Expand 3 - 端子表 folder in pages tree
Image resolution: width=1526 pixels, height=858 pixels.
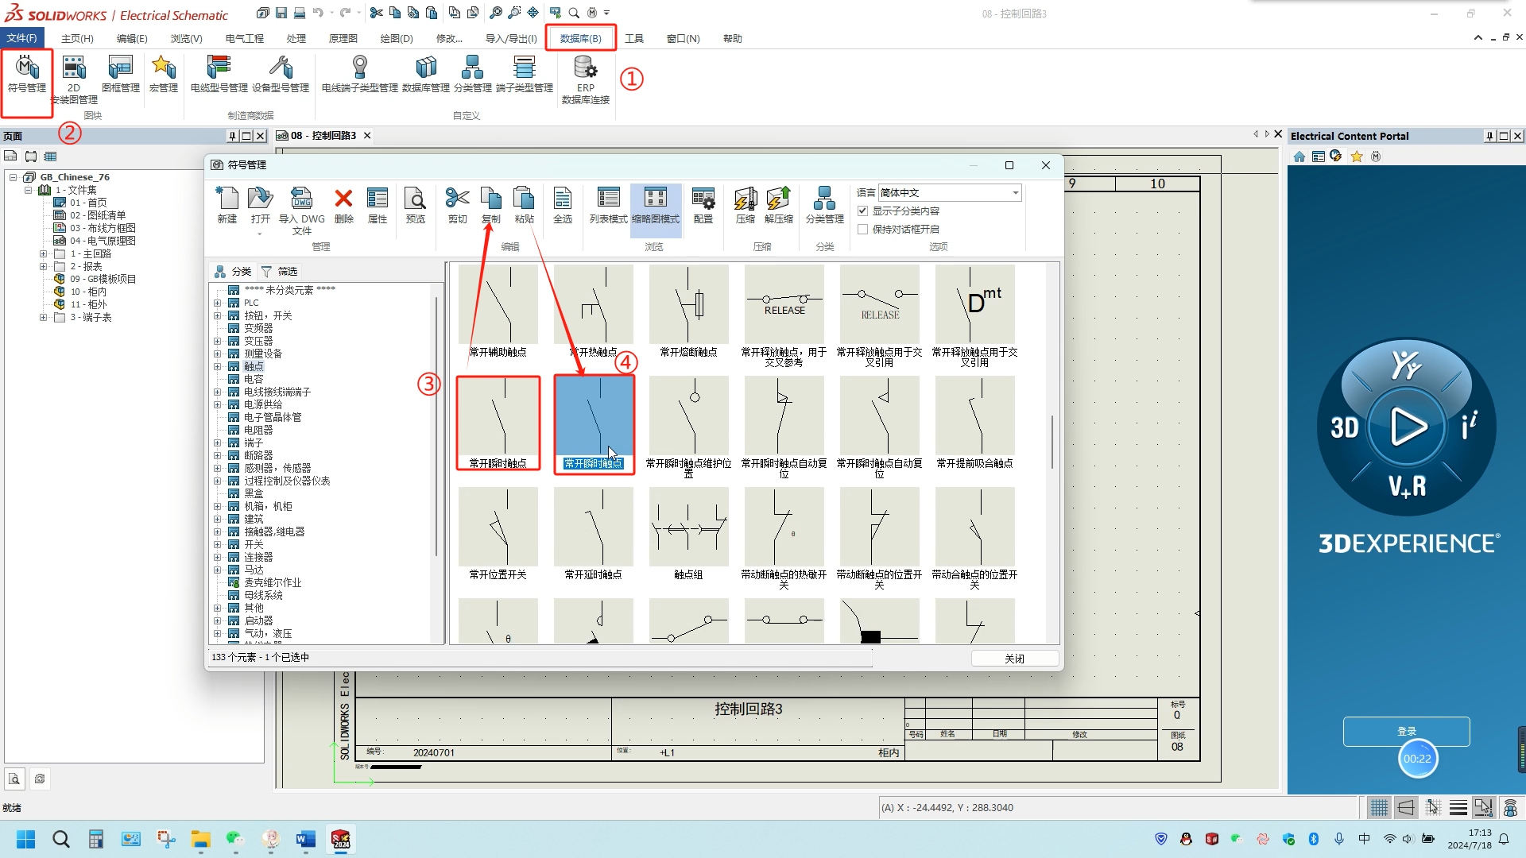point(43,318)
